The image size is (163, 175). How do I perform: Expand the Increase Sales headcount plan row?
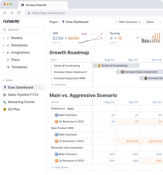click(52, 72)
